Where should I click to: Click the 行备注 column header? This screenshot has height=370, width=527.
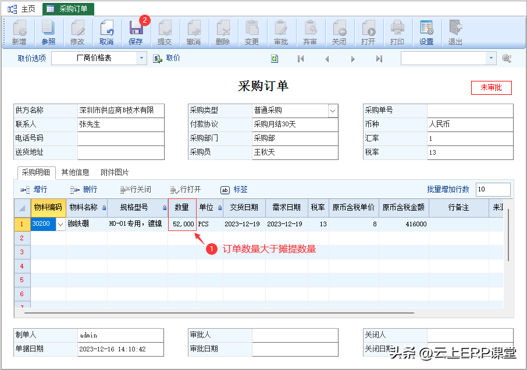tap(458, 208)
